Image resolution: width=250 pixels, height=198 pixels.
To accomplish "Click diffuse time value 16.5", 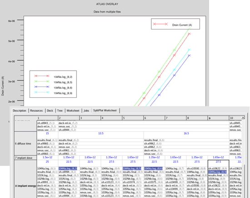I will (x=186, y=133).
